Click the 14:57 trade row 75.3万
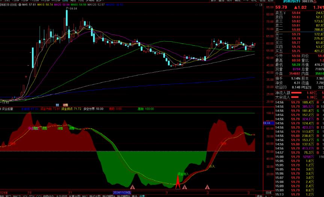The height and width of the screenshot is (197, 324). [x=300, y=153]
